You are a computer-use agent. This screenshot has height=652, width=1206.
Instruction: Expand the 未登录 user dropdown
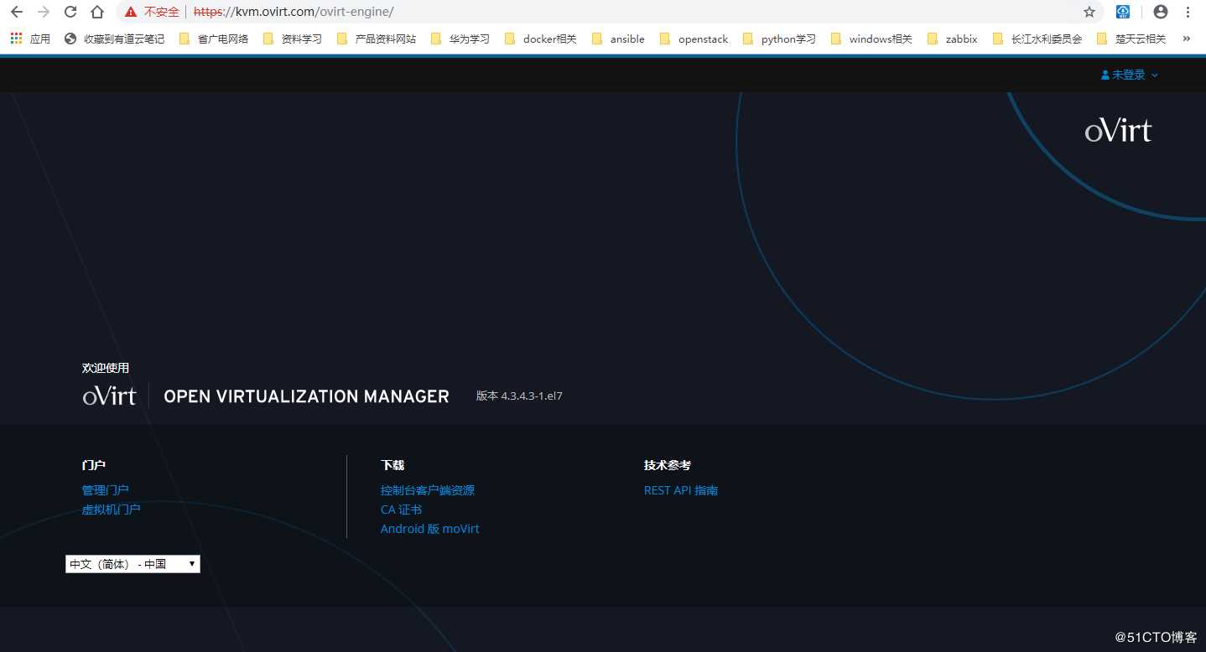(x=1129, y=75)
